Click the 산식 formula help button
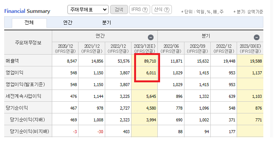The image size is (274, 143). click(162, 9)
